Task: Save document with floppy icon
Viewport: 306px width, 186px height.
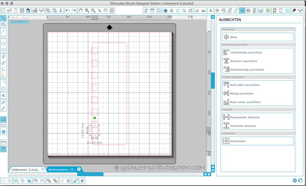Action: point(22,10)
